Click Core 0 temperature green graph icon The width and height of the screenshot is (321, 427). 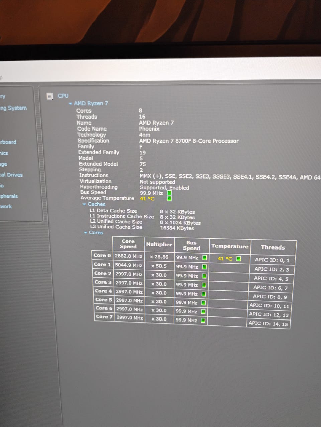pyautogui.click(x=238, y=258)
